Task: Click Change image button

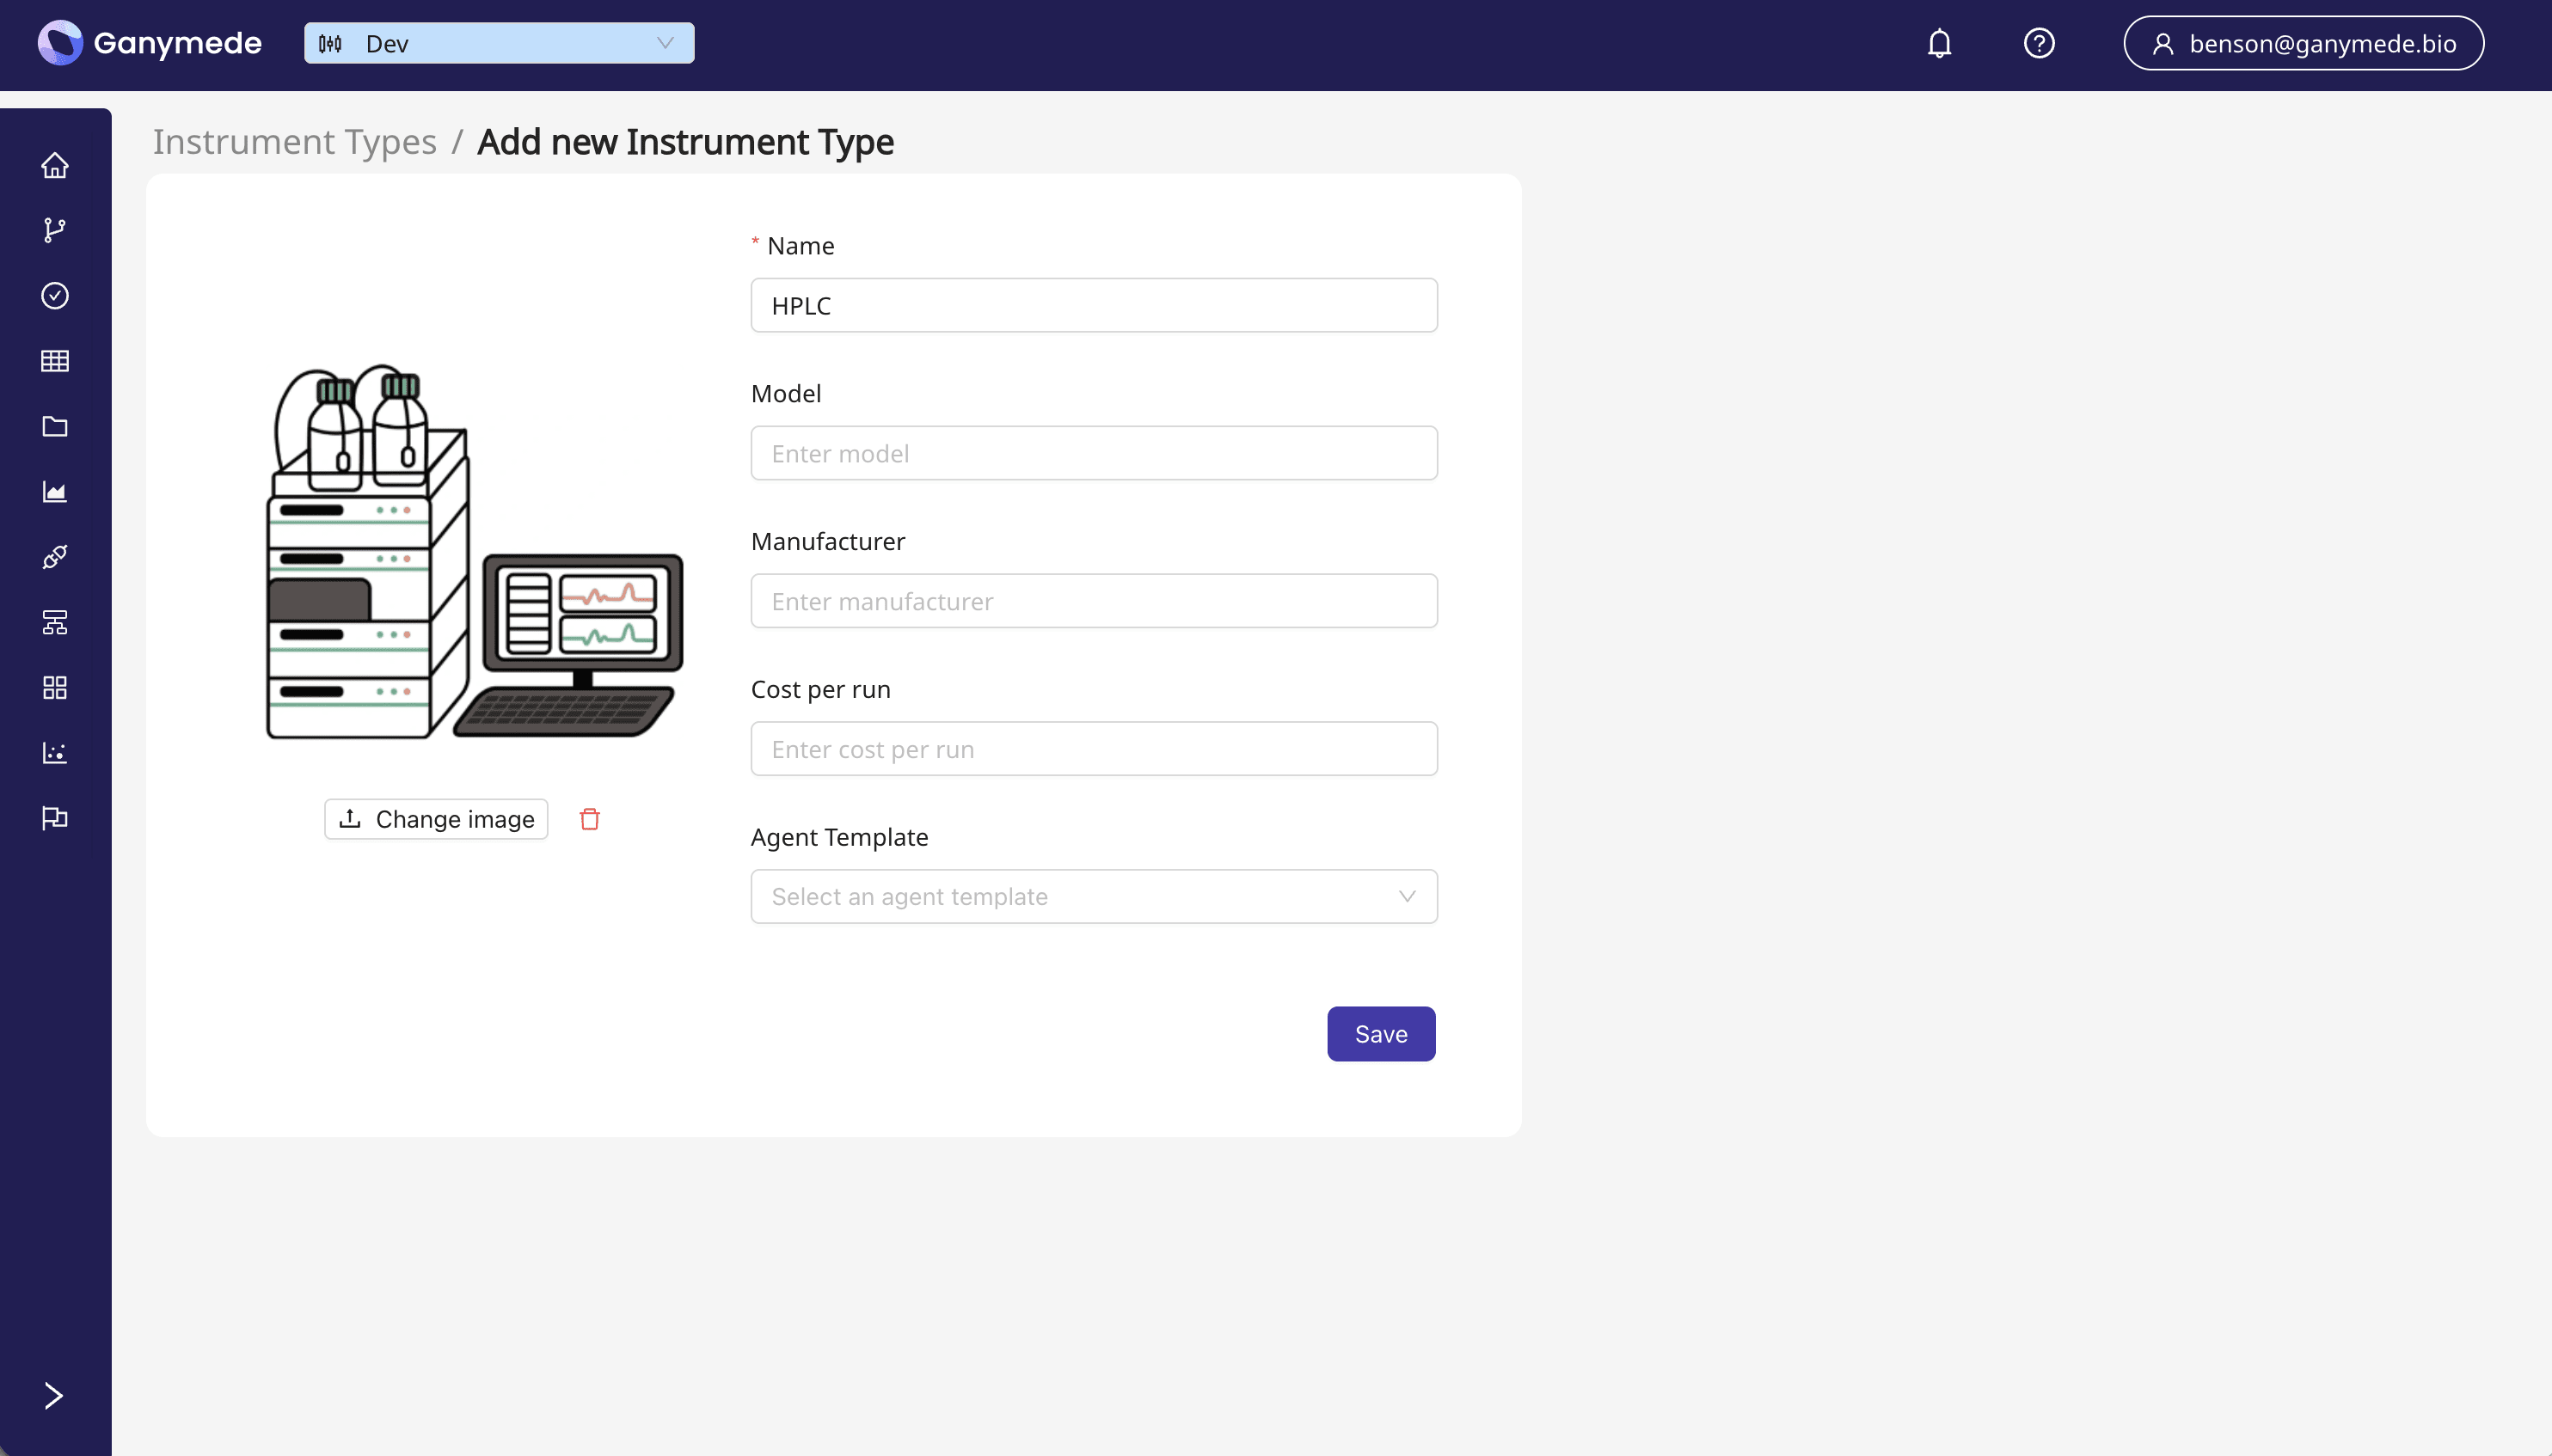Action: (435, 818)
